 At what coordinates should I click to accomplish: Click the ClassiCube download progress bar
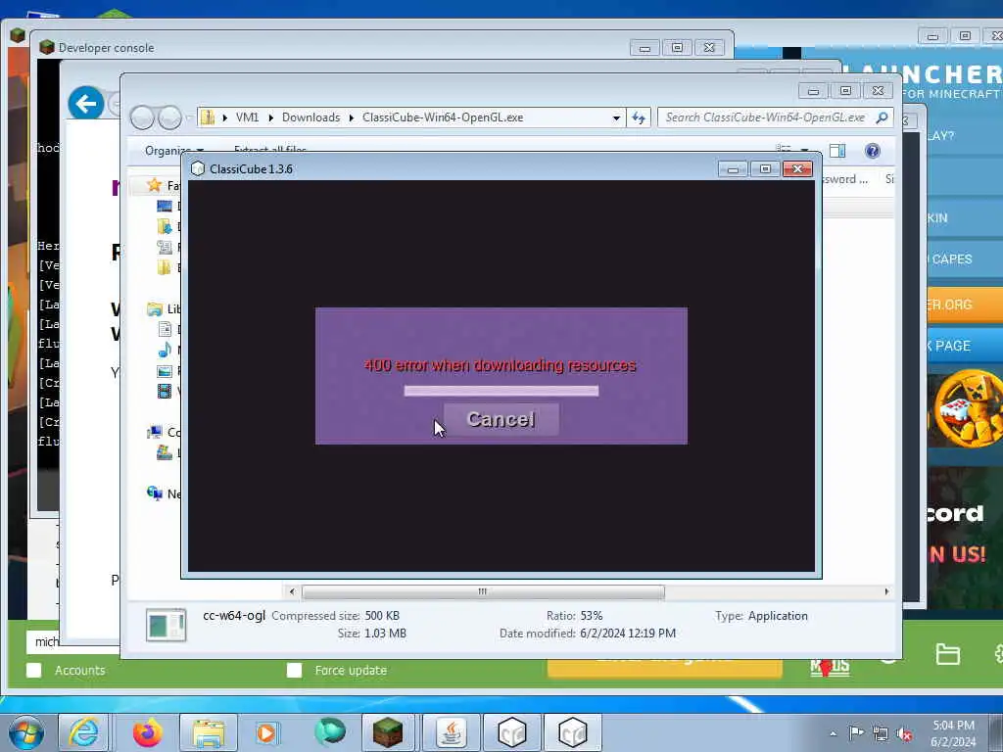pyautogui.click(x=501, y=391)
